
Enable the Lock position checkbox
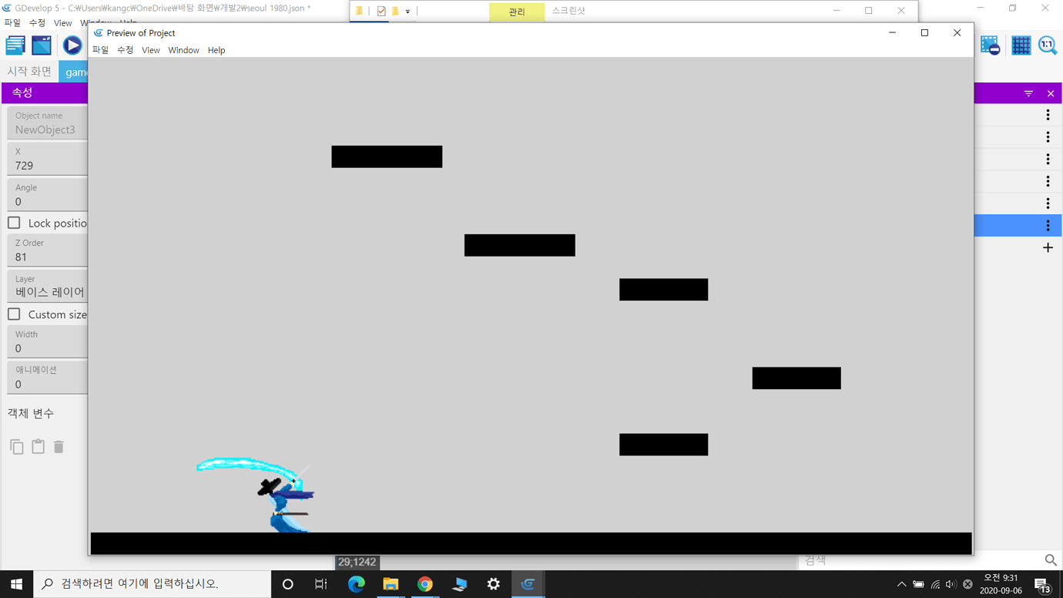[x=13, y=223]
